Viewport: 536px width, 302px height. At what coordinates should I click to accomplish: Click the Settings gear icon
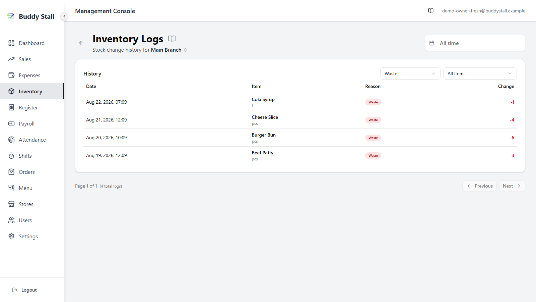pos(11,236)
